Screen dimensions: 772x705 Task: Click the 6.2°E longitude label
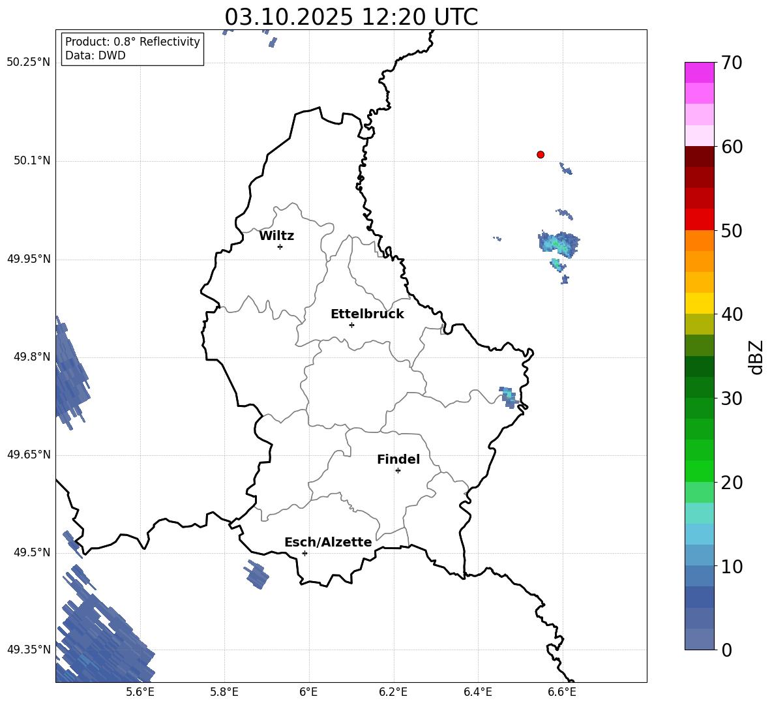[393, 692]
